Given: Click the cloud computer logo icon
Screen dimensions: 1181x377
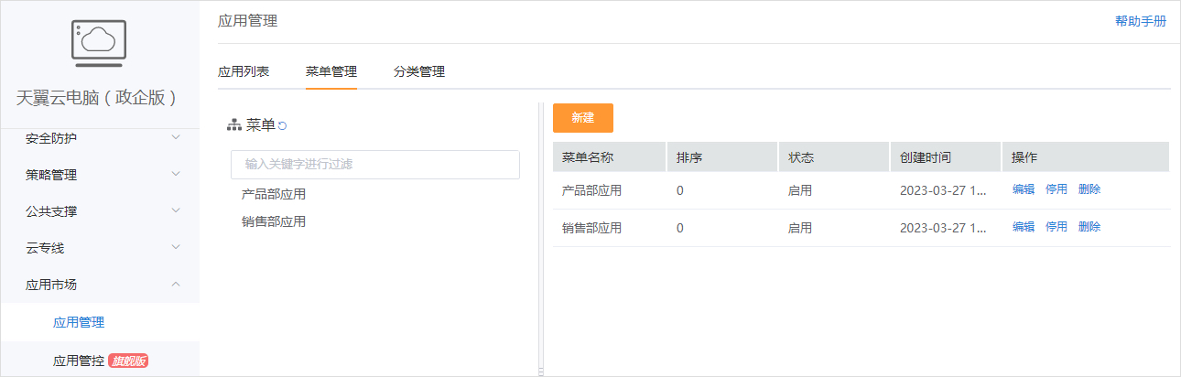Looking at the screenshot, I should click(x=99, y=43).
